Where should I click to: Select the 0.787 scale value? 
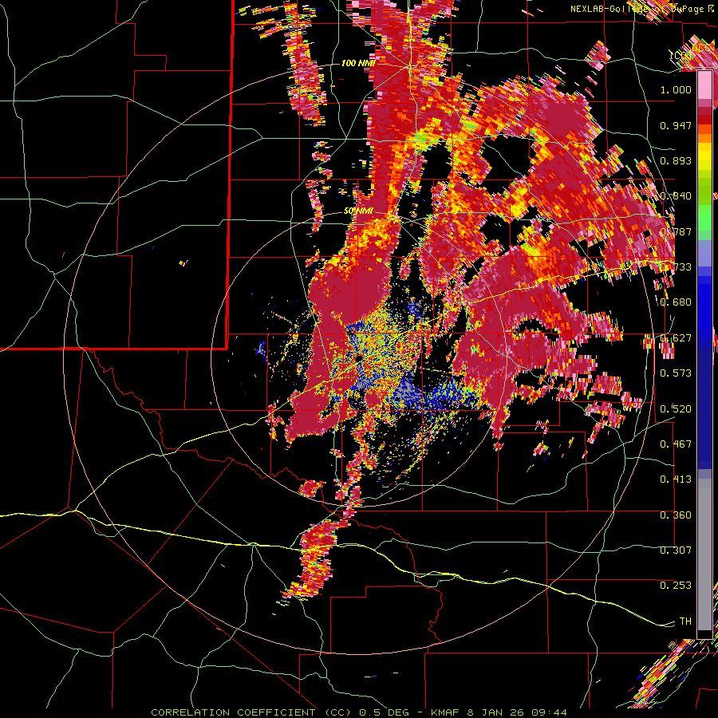pos(676,231)
